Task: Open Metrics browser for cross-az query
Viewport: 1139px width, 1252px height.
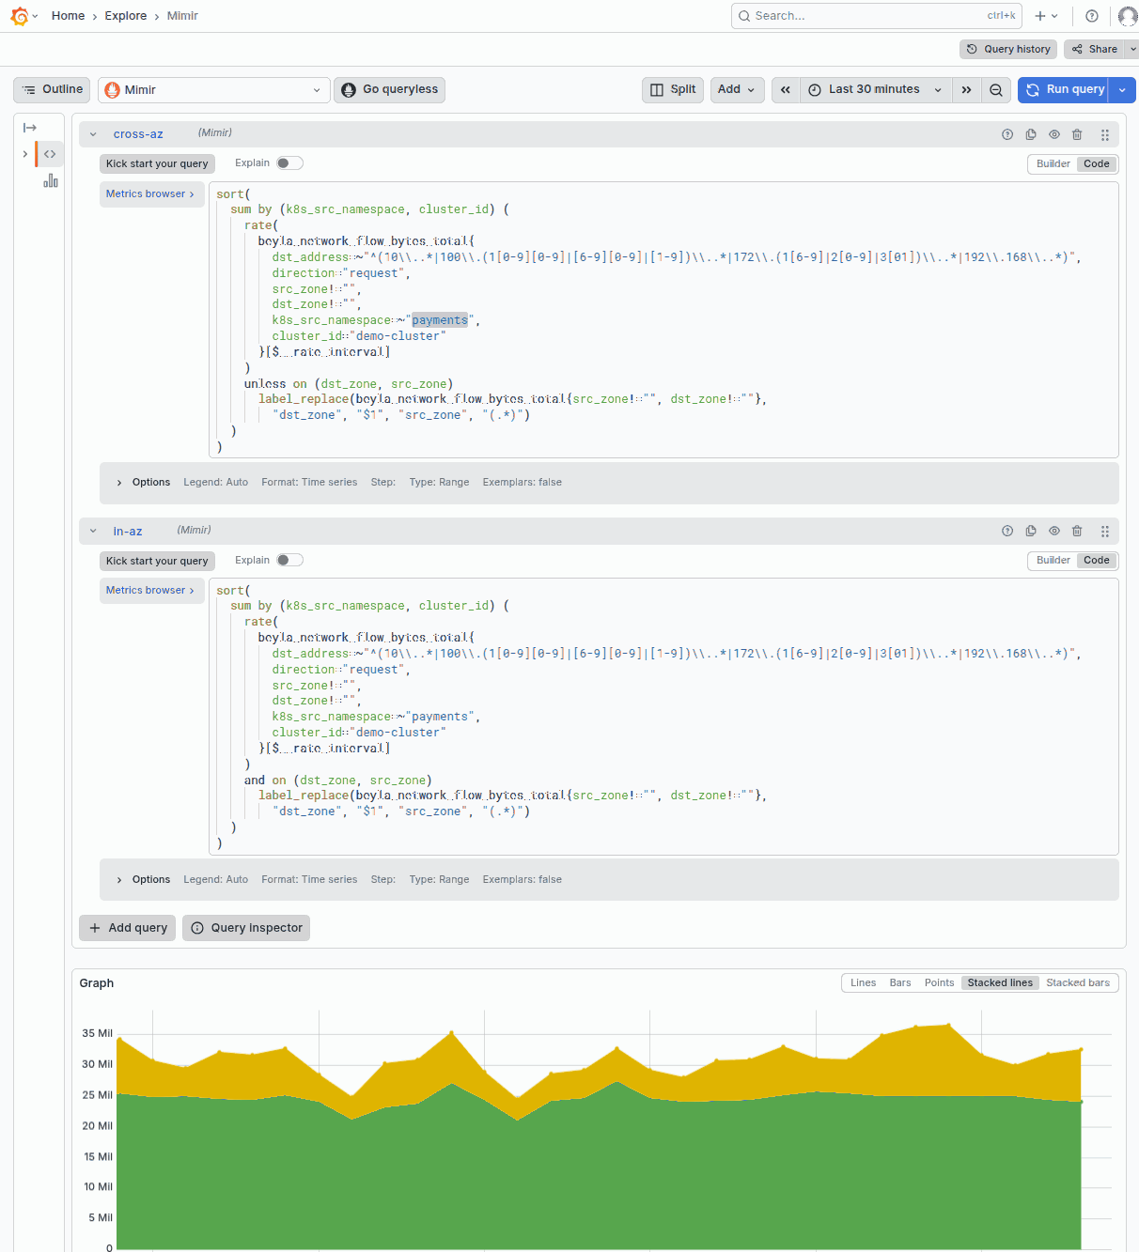Action: click(x=151, y=193)
